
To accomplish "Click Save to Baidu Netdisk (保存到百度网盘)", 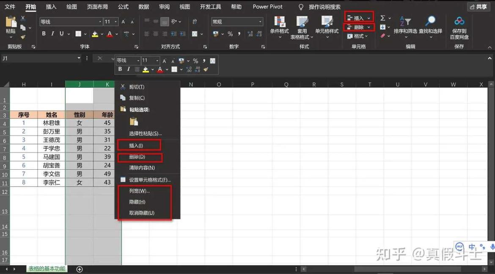I will pos(459,28).
